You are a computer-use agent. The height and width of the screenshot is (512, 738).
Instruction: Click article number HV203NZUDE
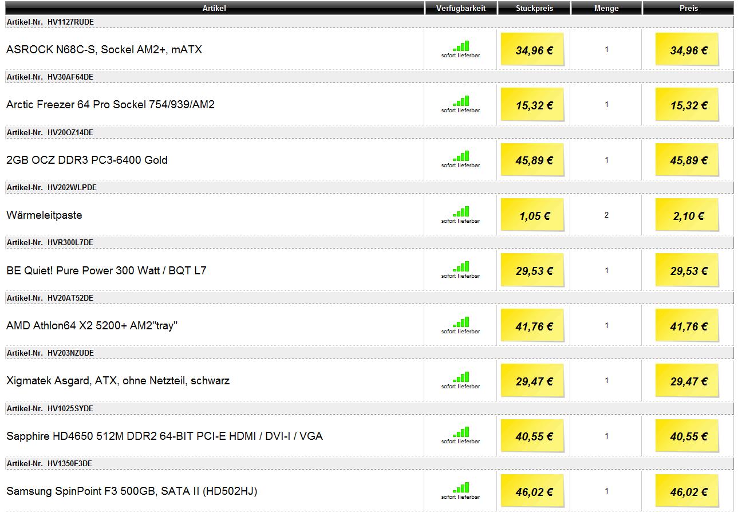click(x=71, y=353)
